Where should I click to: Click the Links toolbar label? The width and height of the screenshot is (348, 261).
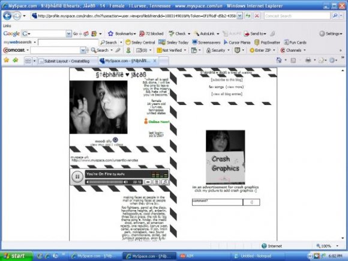[x=7, y=26]
